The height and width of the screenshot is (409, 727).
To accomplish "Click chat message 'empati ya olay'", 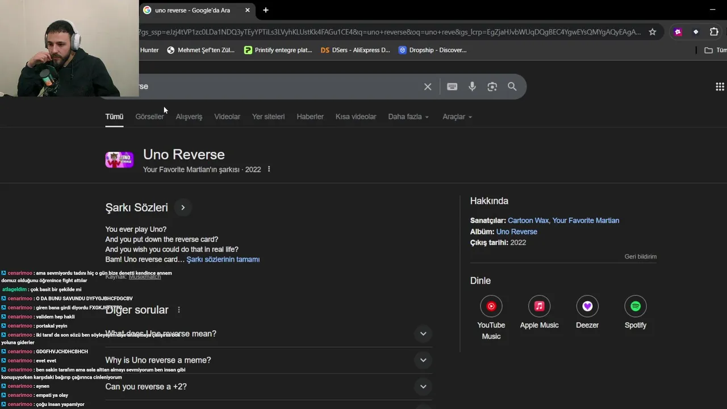I will [52, 395].
